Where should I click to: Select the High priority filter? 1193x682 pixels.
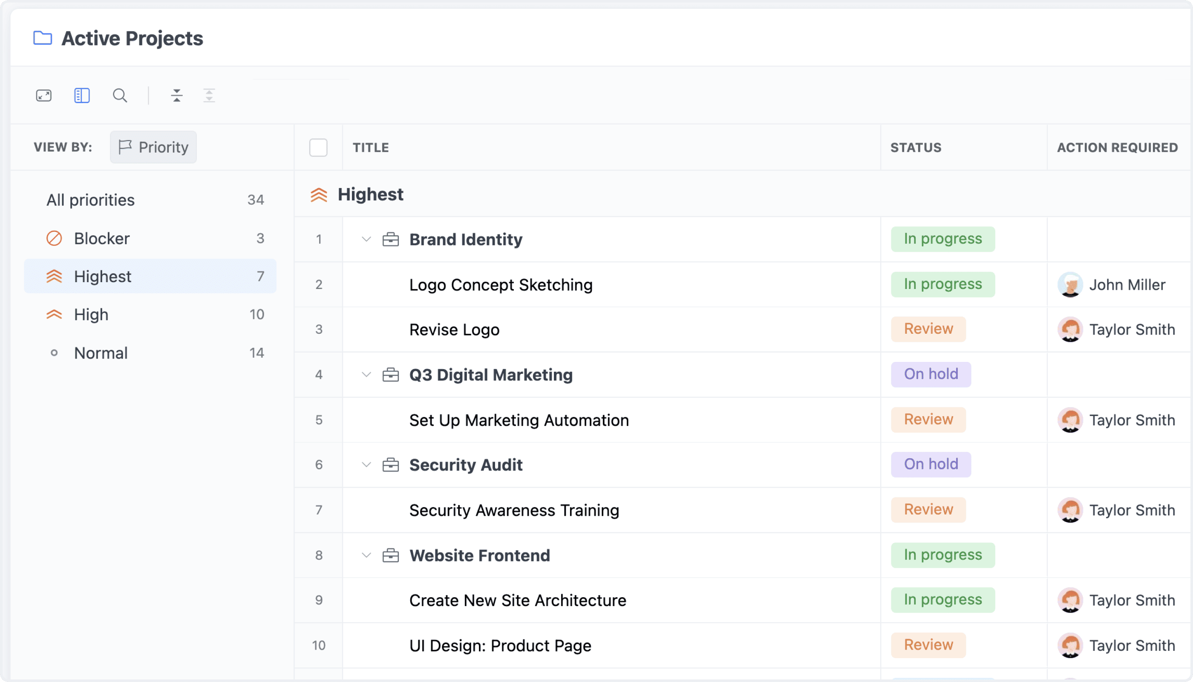[91, 314]
